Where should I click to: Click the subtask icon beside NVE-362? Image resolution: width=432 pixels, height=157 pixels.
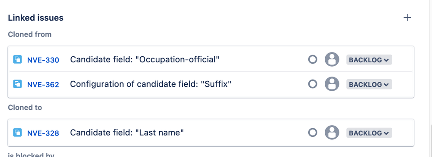tap(17, 84)
